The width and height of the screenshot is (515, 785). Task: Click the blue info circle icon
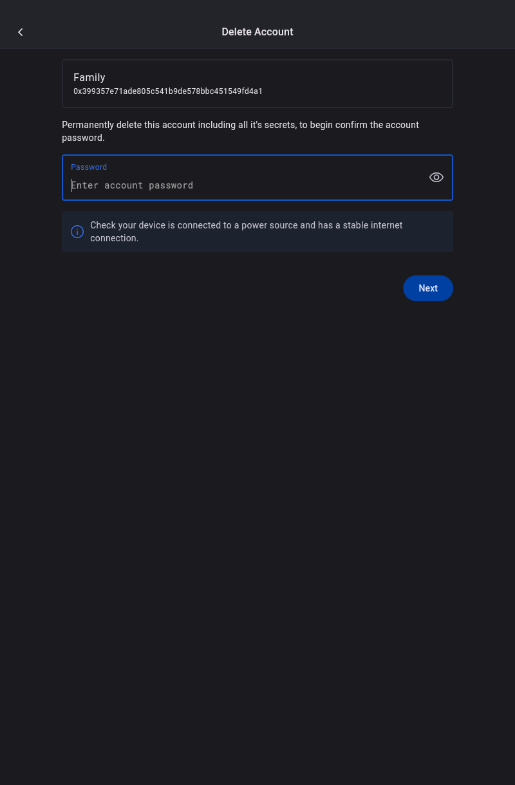point(77,232)
